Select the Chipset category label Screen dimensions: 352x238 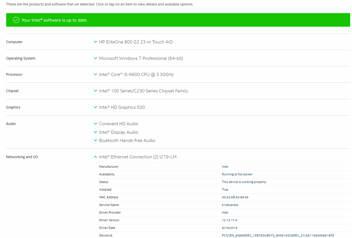click(x=12, y=91)
